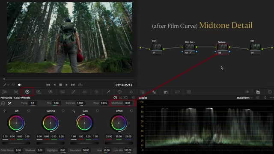Image resolution: width=274 pixels, height=154 pixels.
Task: Click the Temp value field
Action: click(33, 103)
